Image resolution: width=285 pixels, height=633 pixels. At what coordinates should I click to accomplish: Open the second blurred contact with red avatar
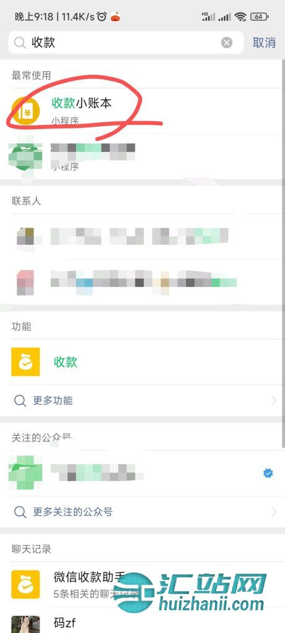[x=142, y=283]
